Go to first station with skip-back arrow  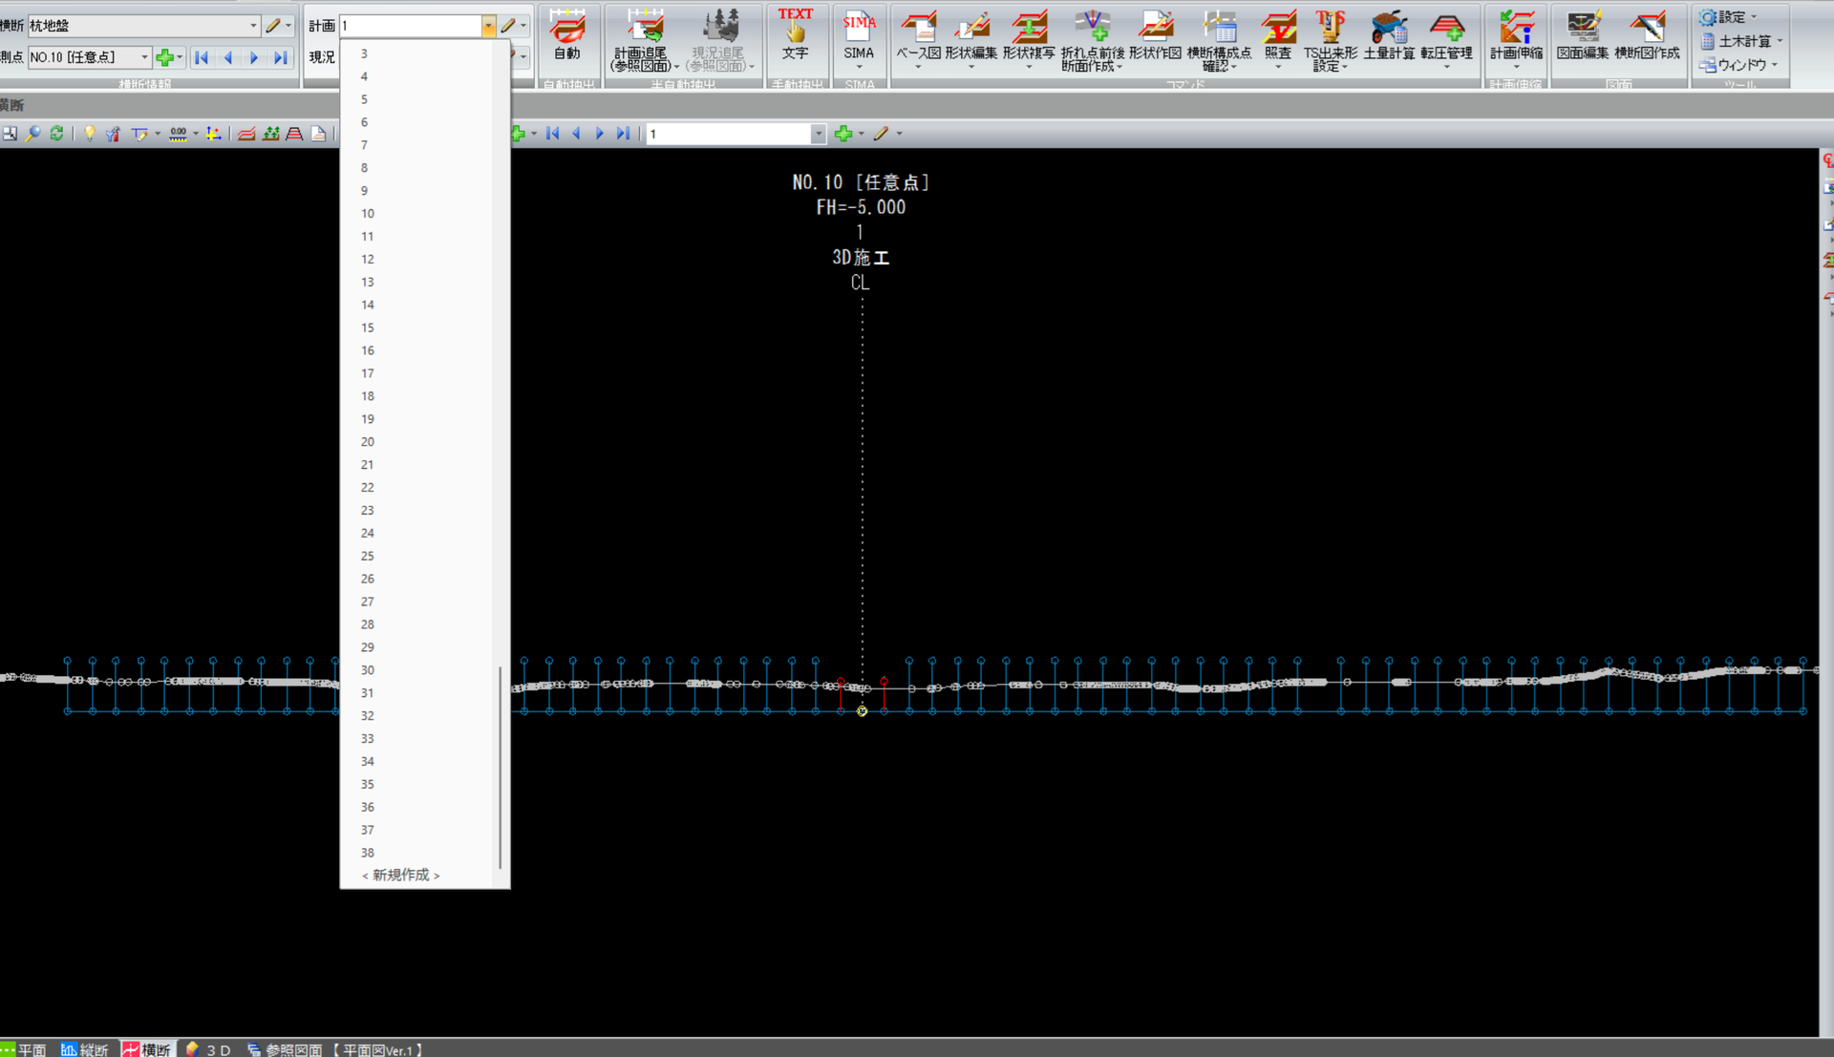coord(202,57)
